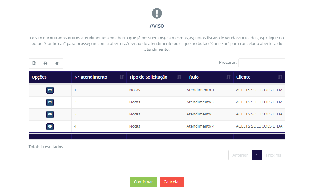Select page 1 in pagination
This screenshot has width=314, height=195.
pos(257,155)
